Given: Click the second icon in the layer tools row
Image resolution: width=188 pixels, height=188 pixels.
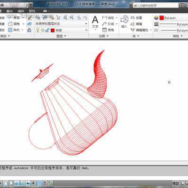Looking at the screenshot, I should (x=45, y=17).
